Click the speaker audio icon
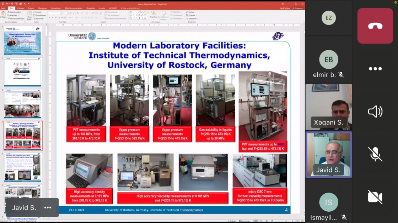Image resolution: width=398 pixels, height=223 pixels. coord(375,111)
